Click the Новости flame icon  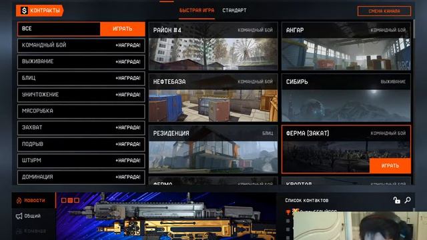pyautogui.click(x=19, y=201)
